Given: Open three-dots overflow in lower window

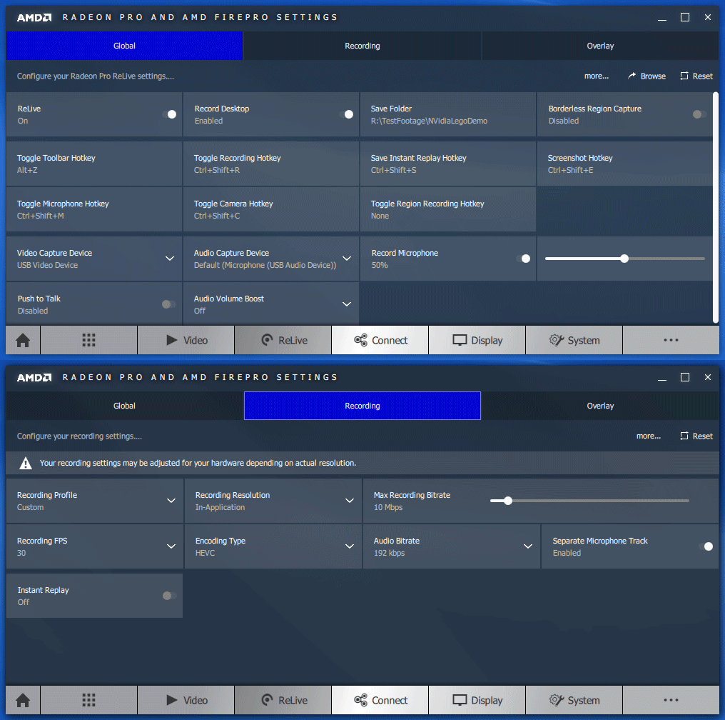Looking at the screenshot, I should [671, 700].
